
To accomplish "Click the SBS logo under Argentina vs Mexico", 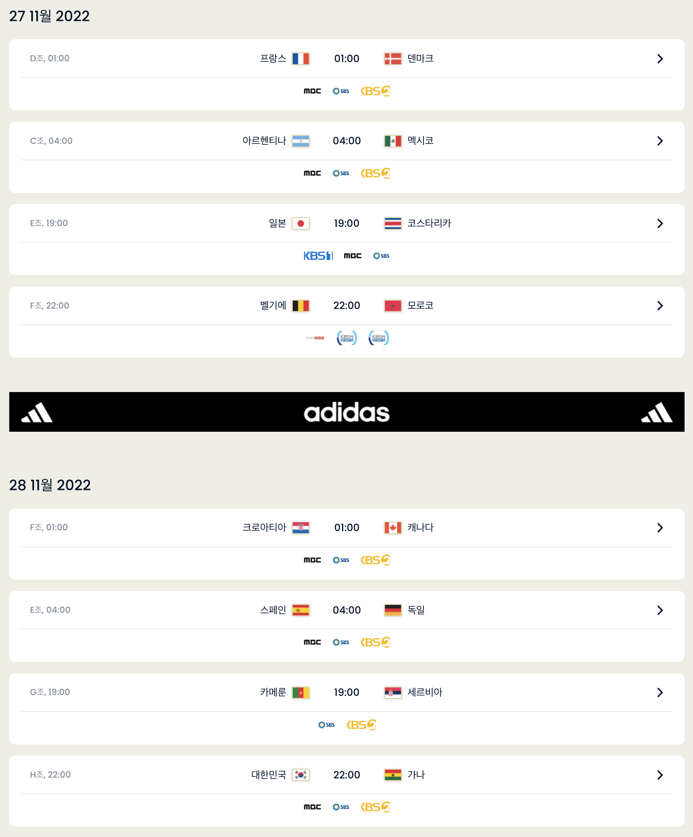I will pyautogui.click(x=341, y=173).
